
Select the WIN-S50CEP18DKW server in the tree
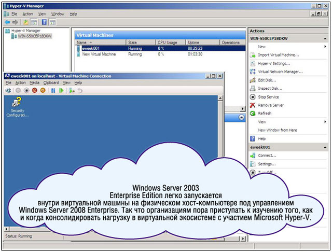click(x=35, y=36)
